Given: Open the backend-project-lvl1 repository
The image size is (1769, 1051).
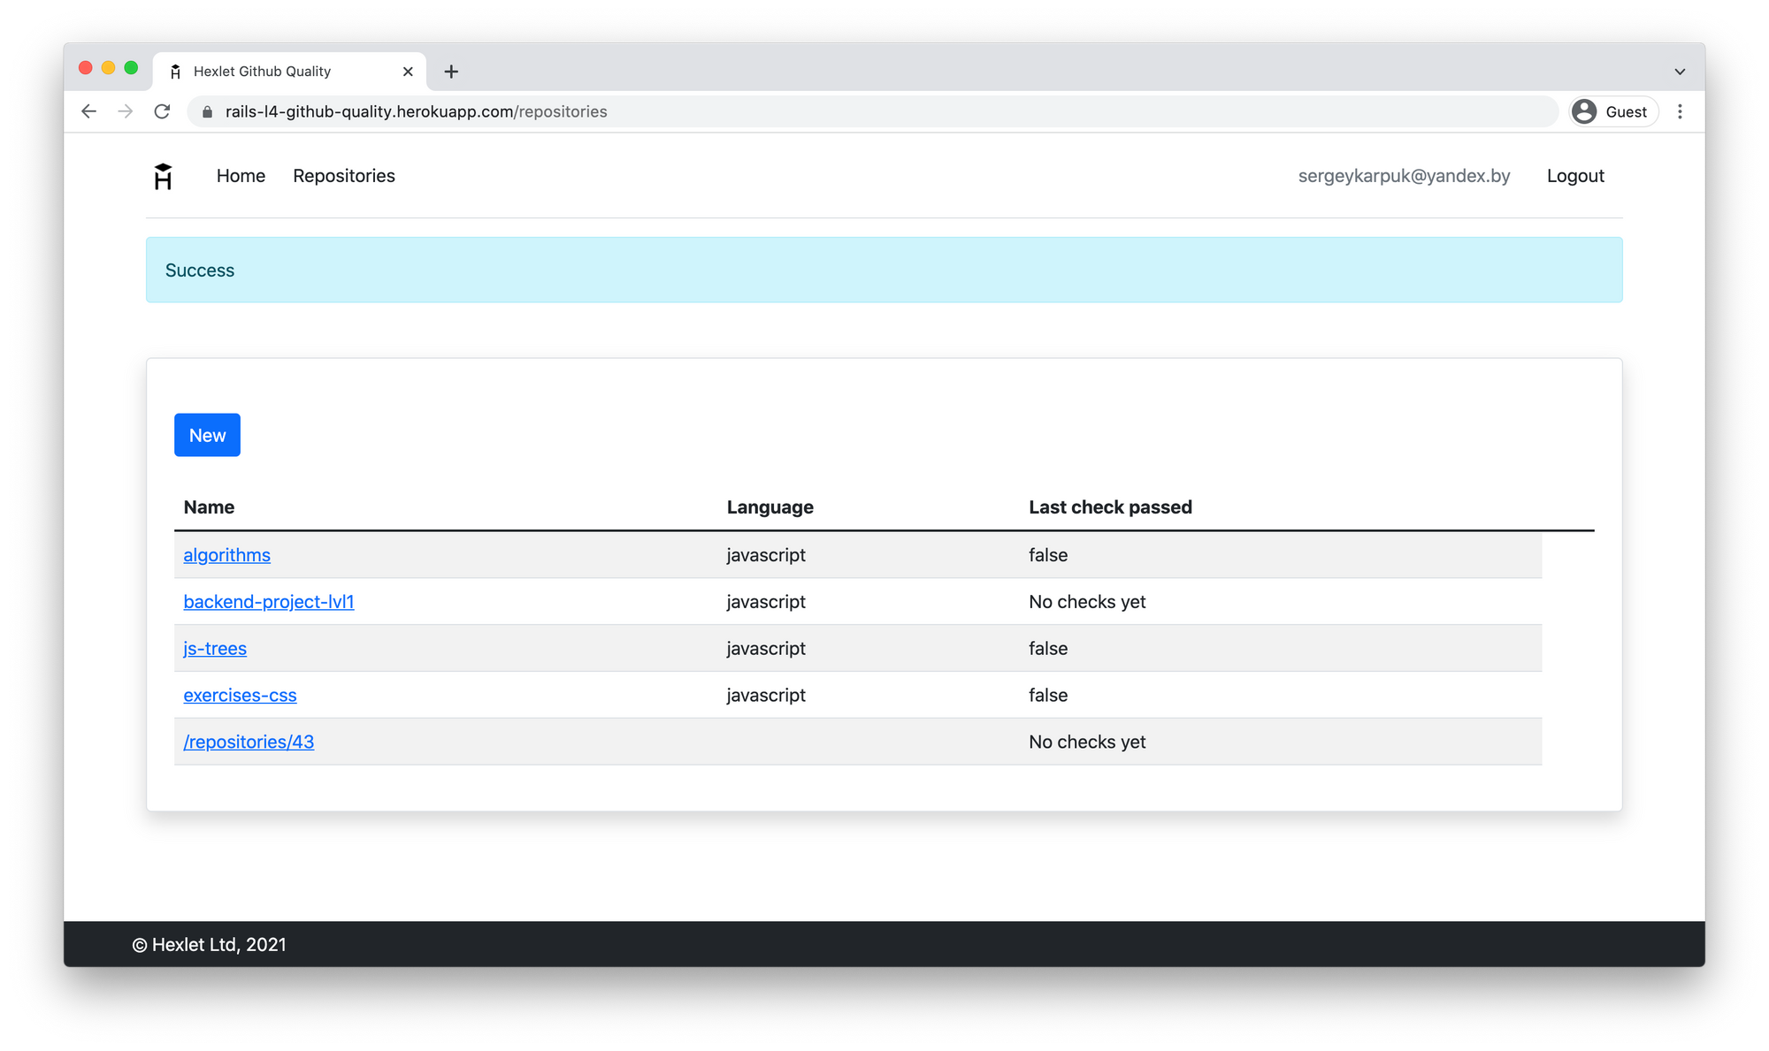Looking at the screenshot, I should click(x=268, y=602).
